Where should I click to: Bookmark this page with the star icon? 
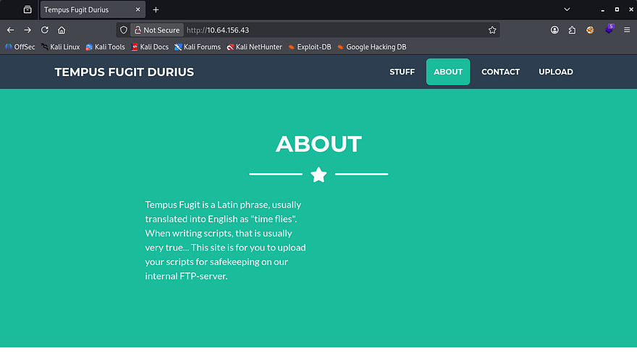coord(492,30)
